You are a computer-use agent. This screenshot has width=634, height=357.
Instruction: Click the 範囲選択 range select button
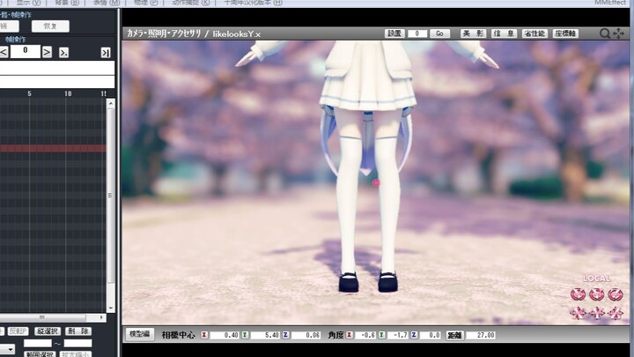40,354
